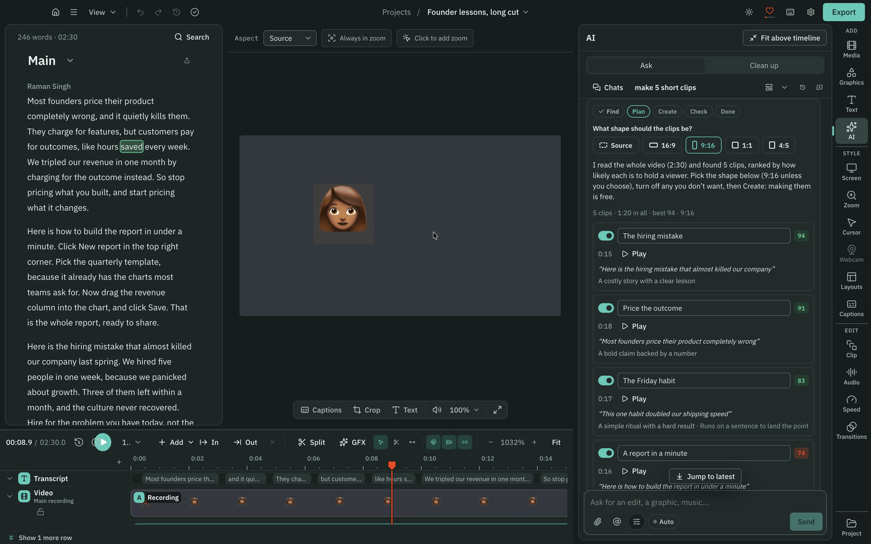Viewport: 871px width, 544px height.
Task: Open the Cursor style settings
Action: click(x=851, y=226)
